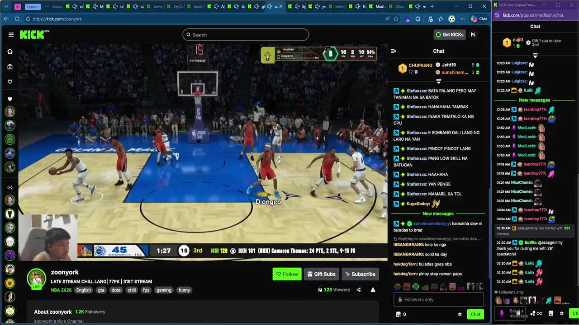Toggle mute on the active zoonyork tab

tap(270, 6)
